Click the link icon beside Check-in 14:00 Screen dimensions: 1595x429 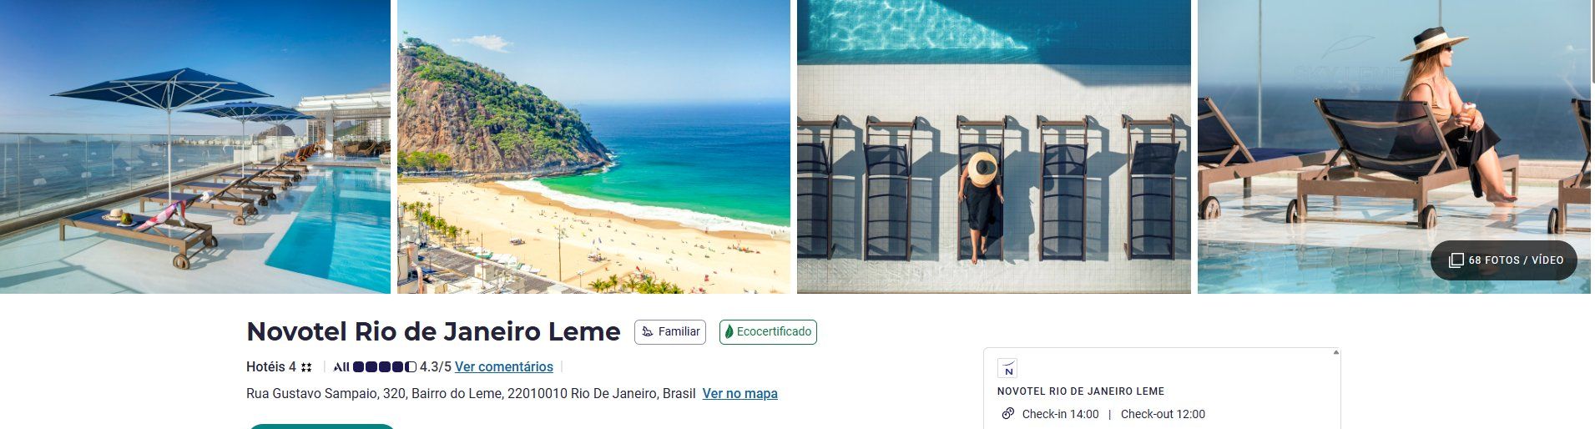tap(1008, 414)
